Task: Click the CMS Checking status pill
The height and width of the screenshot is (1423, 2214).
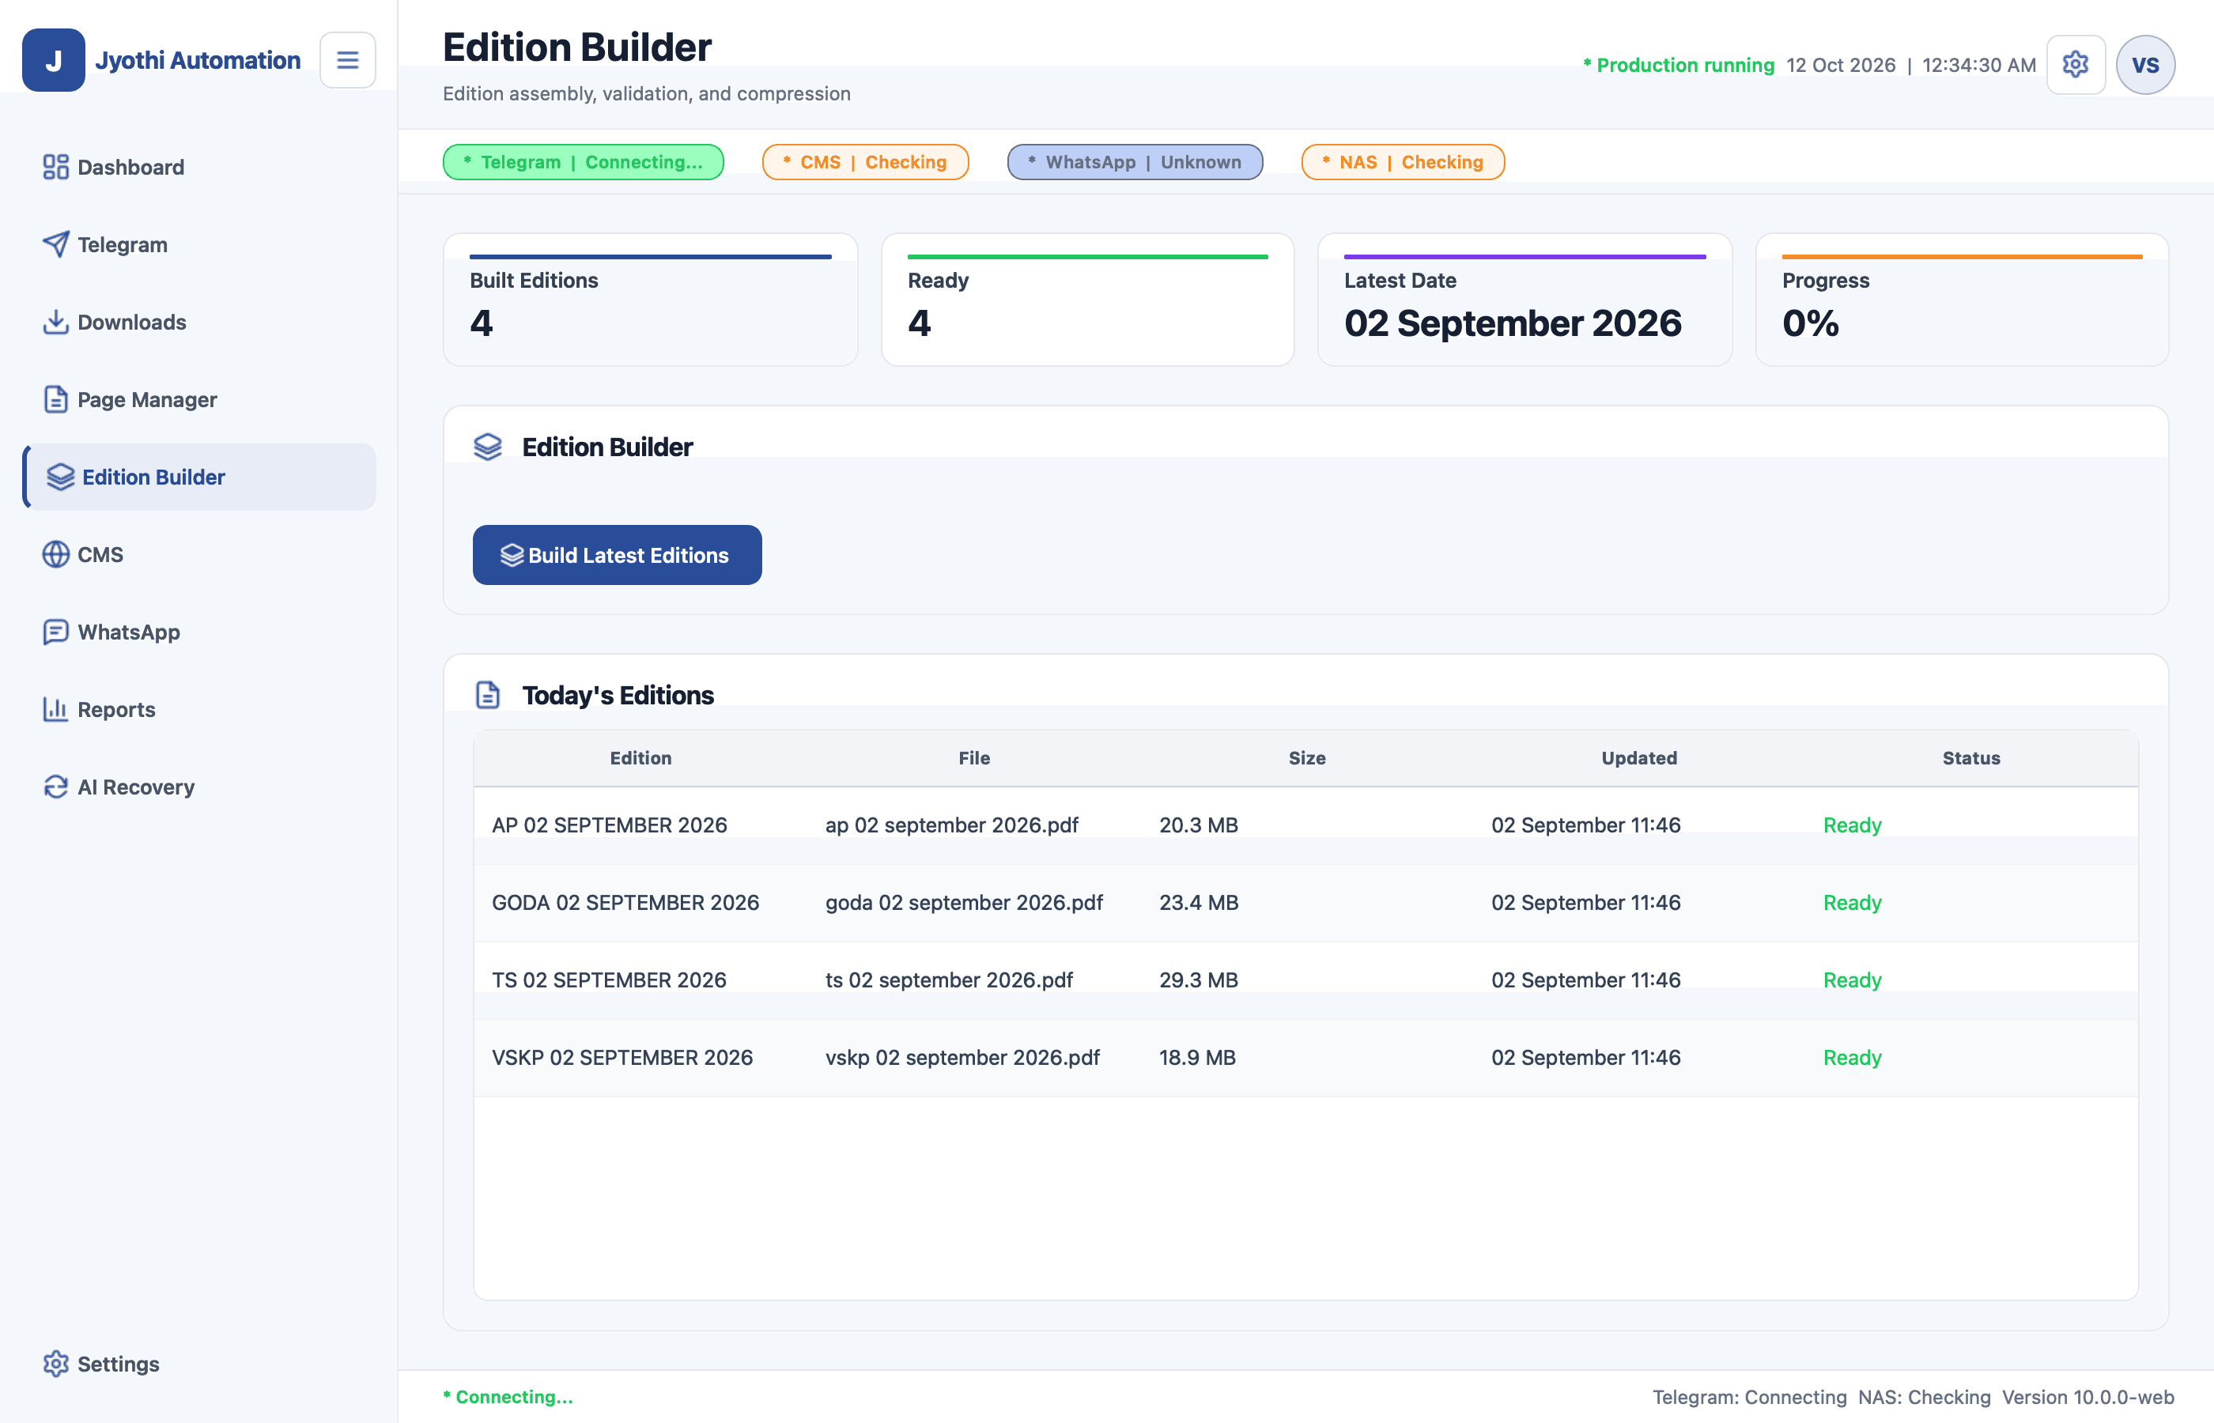Action: (x=865, y=162)
